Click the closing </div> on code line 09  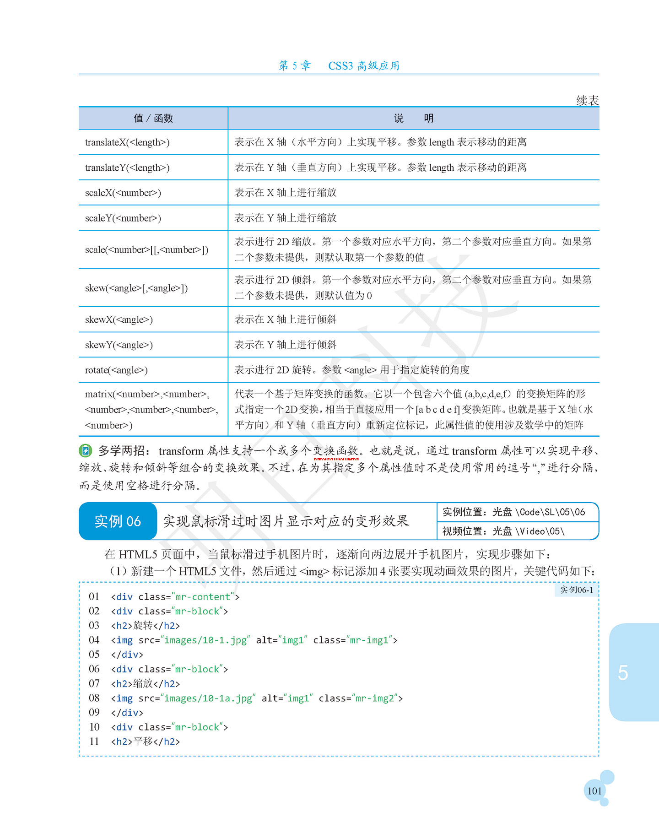coord(127,713)
